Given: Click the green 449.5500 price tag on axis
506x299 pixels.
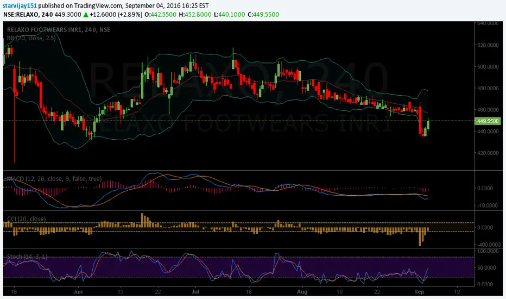Looking at the screenshot, I should tap(488, 121).
